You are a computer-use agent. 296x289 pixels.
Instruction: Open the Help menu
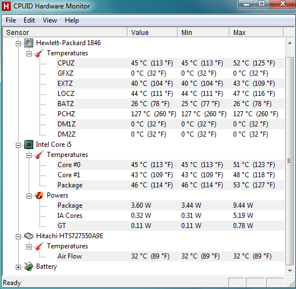(72, 20)
